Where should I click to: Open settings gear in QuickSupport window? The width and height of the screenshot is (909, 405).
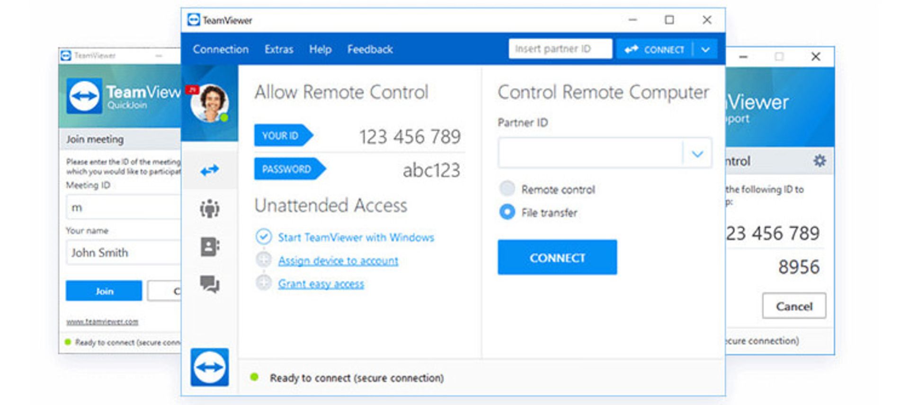coord(819,161)
